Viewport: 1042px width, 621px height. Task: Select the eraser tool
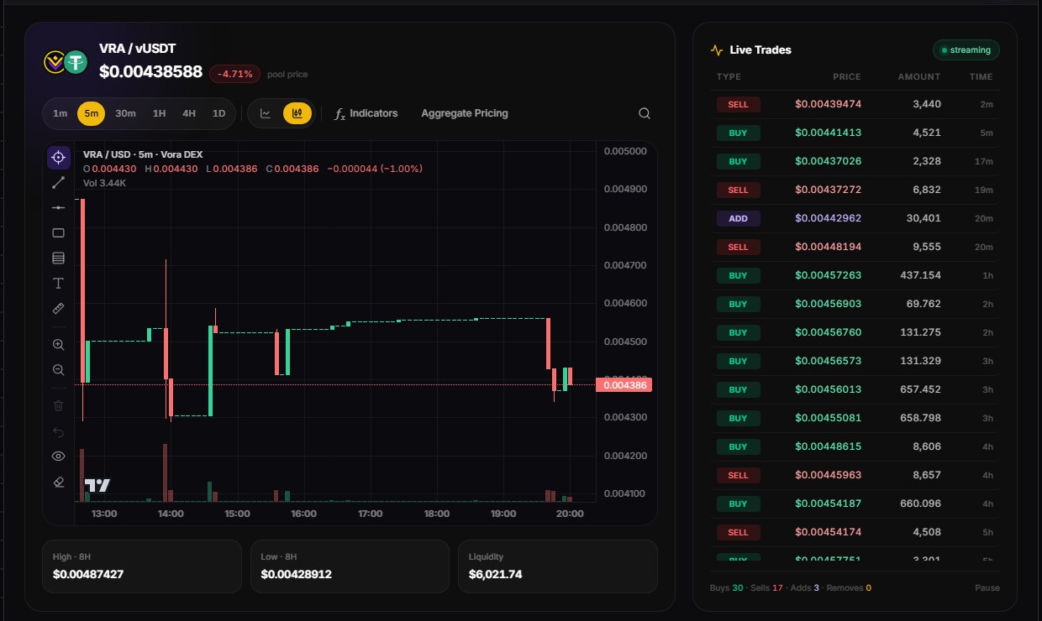pos(59,482)
